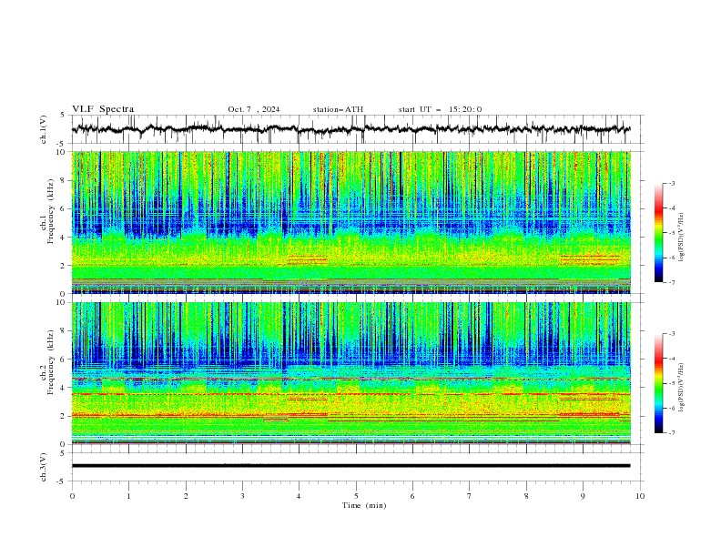The height and width of the screenshot is (557, 721).
Task: Click time axis tick label "5"
Action: (356, 496)
